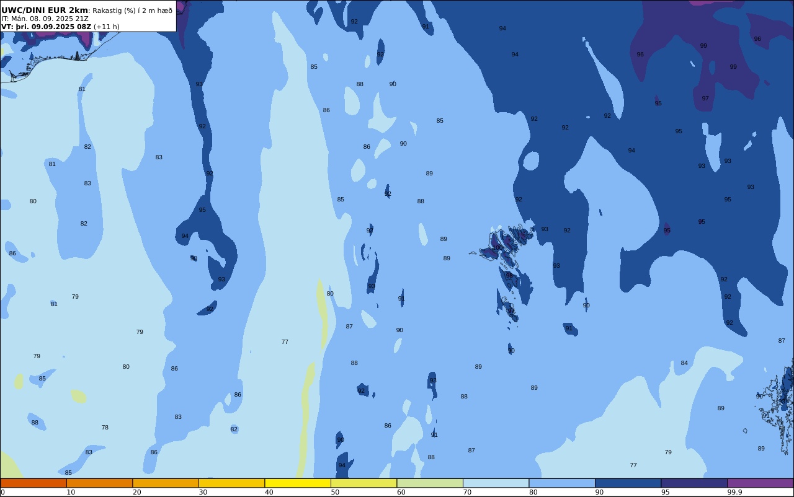Click the 0–10 dark orange legend swatch

click(x=33, y=483)
